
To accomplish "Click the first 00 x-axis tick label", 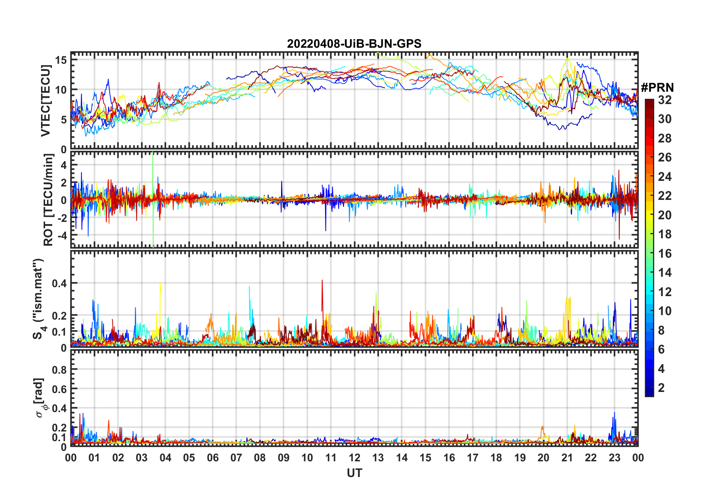I will 71,458.
